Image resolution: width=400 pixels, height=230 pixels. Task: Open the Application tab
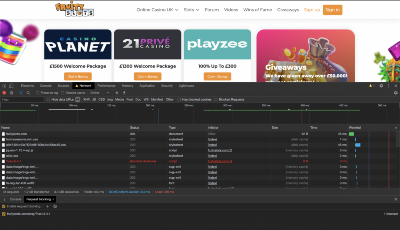coord(147,86)
